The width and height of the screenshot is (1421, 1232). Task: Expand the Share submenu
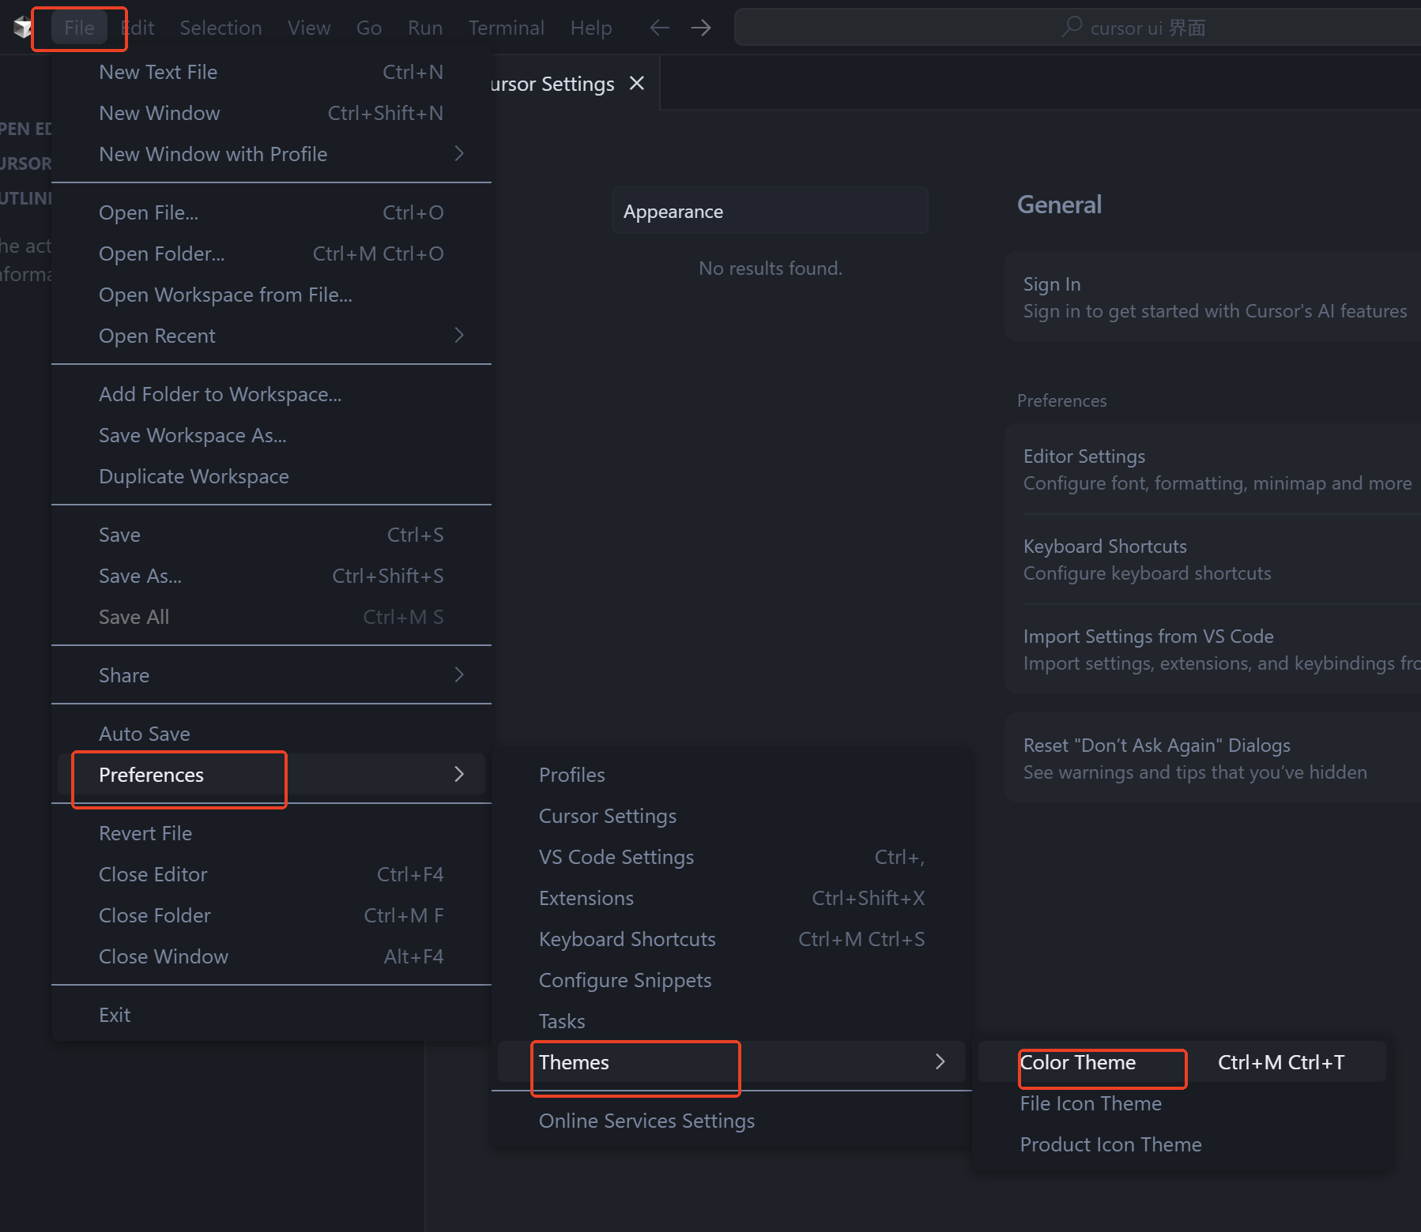point(271,675)
